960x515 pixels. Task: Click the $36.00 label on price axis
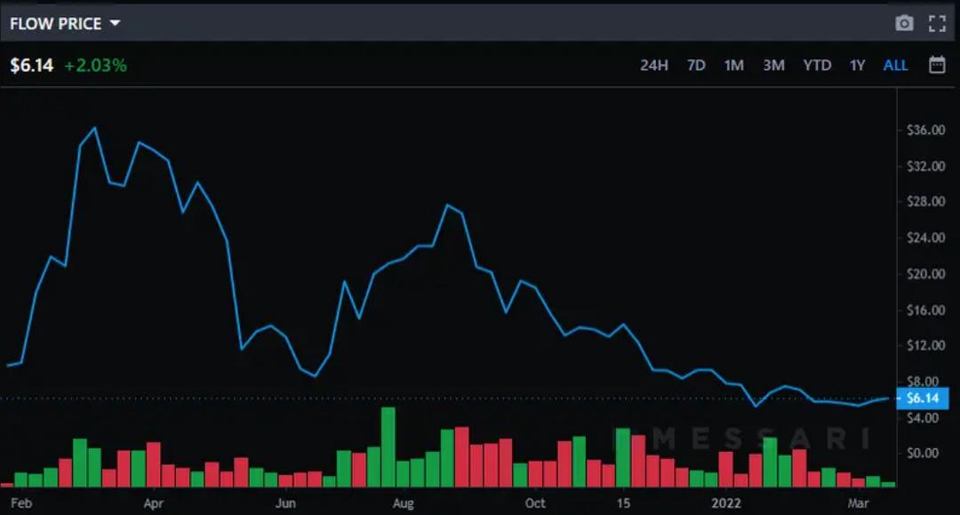924,131
